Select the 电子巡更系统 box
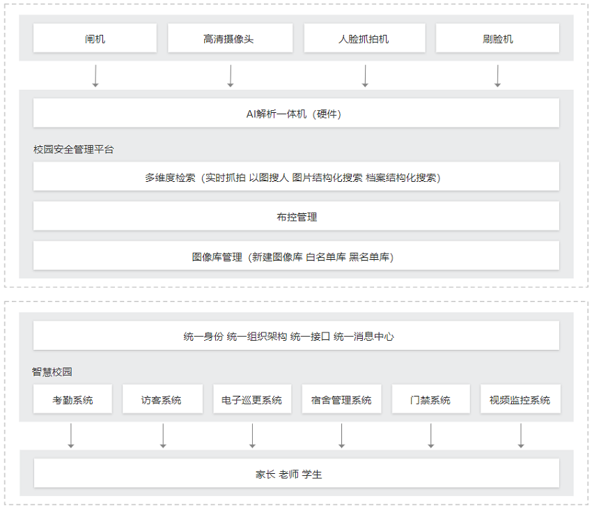The width and height of the screenshot is (592, 508). click(252, 399)
